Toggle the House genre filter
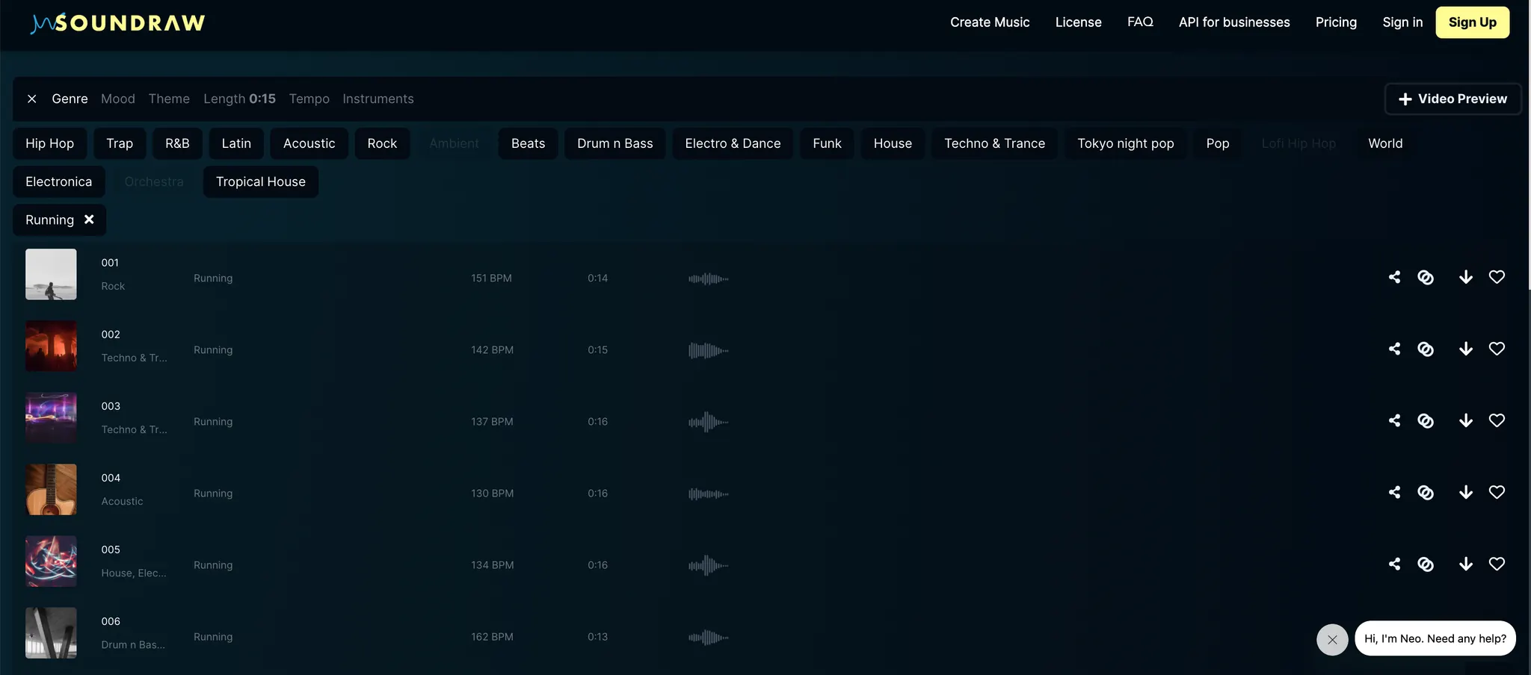The image size is (1531, 675). [893, 143]
